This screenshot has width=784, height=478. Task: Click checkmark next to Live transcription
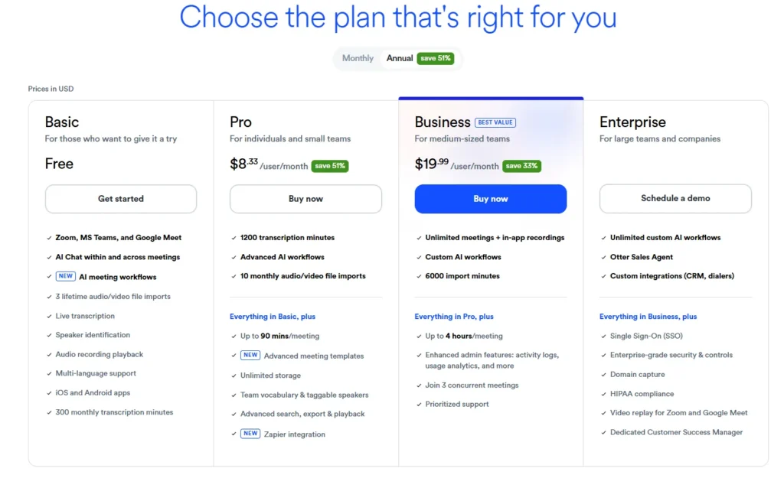tap(49, 316)
